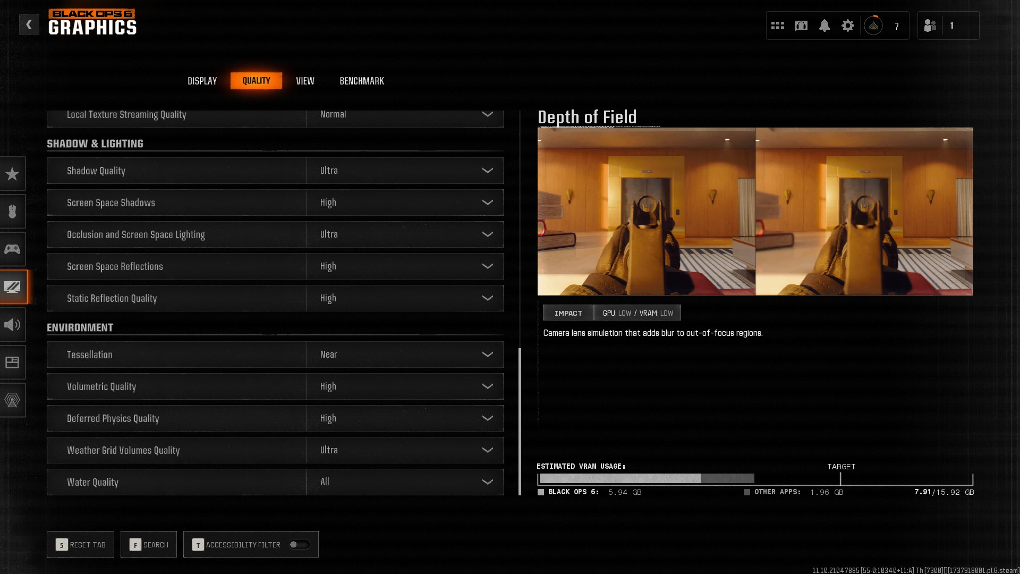
Task: Click the Reset Tab button
Action: pos(80,544)
